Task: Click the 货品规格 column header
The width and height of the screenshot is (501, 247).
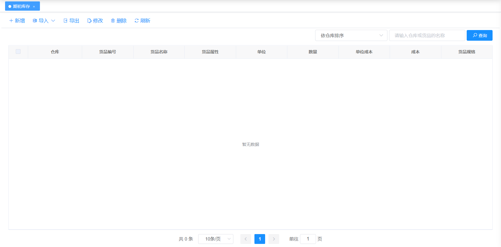Action: point(467,52)
